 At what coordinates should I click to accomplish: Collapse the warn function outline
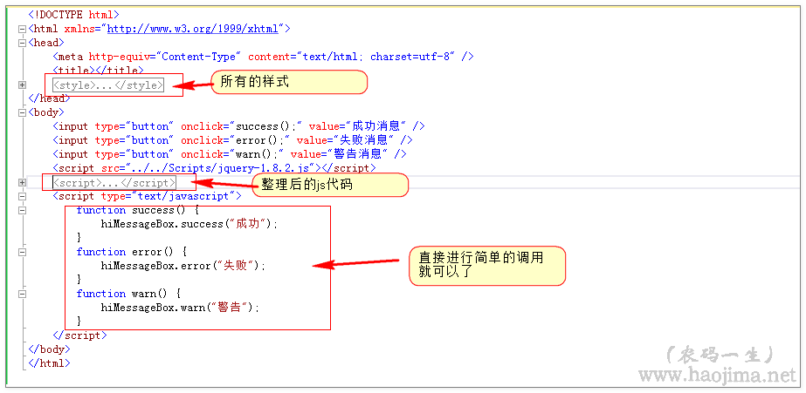click(22, 294)
